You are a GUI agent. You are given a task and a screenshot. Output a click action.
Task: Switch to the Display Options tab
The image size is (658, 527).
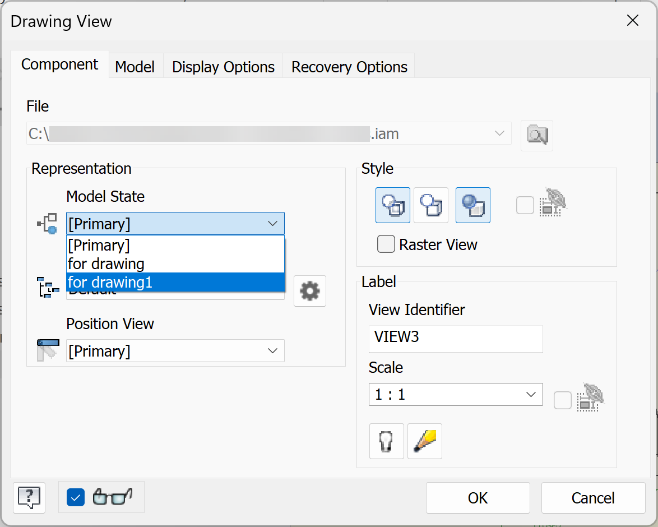click(223, 67)
